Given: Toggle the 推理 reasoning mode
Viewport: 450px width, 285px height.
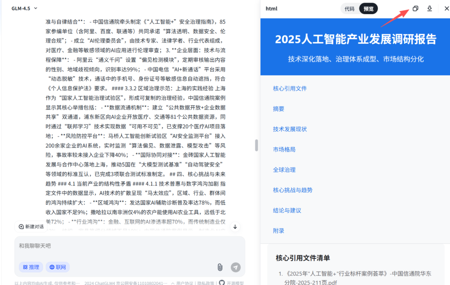Looking at the screenshot, I should 31,267.
